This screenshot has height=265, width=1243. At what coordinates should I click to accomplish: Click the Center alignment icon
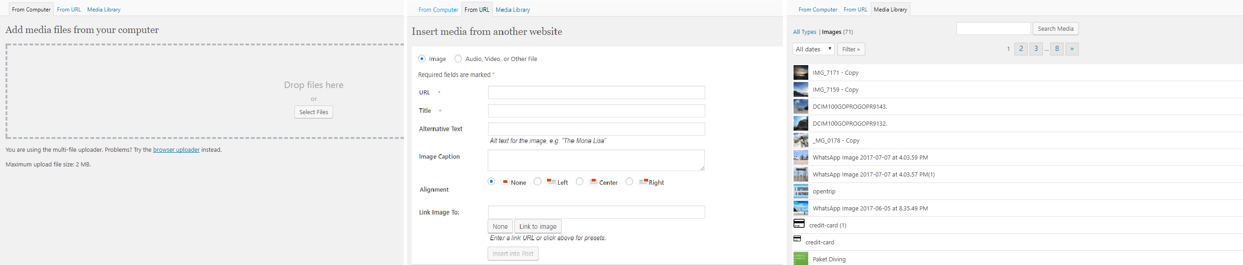click(593, 182)
